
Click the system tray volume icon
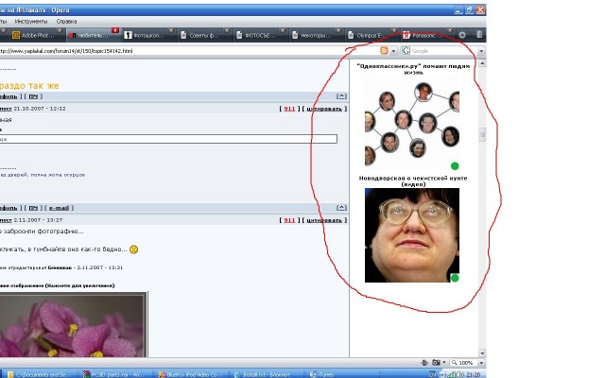click(461, 374)
